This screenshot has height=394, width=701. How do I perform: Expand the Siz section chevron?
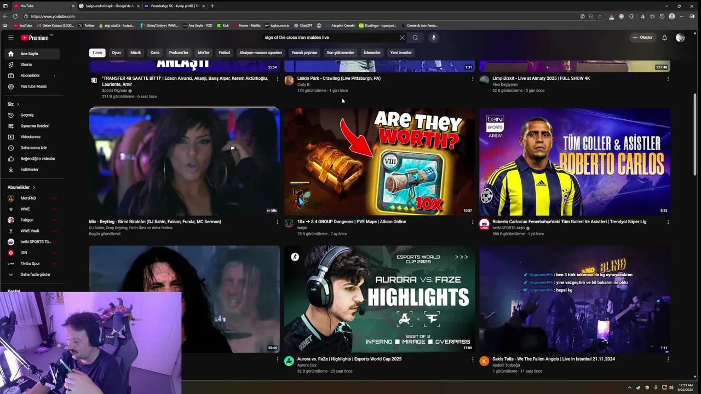[x=18, y=104]
